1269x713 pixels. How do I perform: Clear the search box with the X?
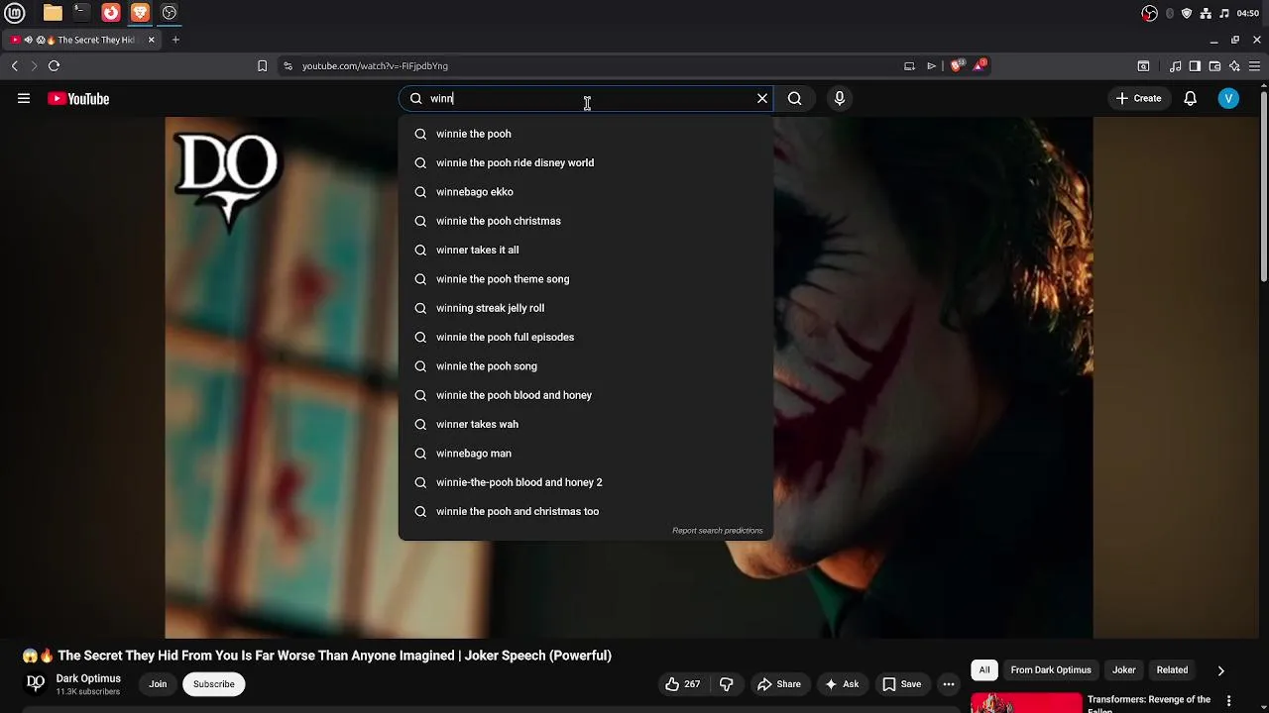point(762,98)
